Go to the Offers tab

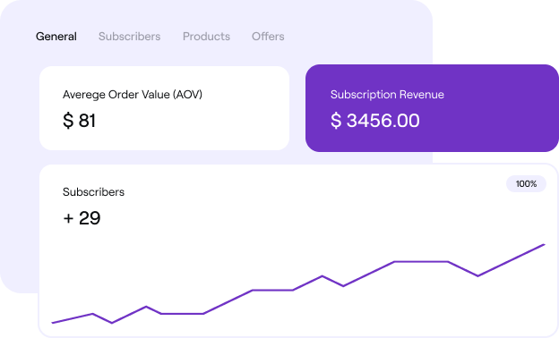pyautogui.click(x=268, y=37)
